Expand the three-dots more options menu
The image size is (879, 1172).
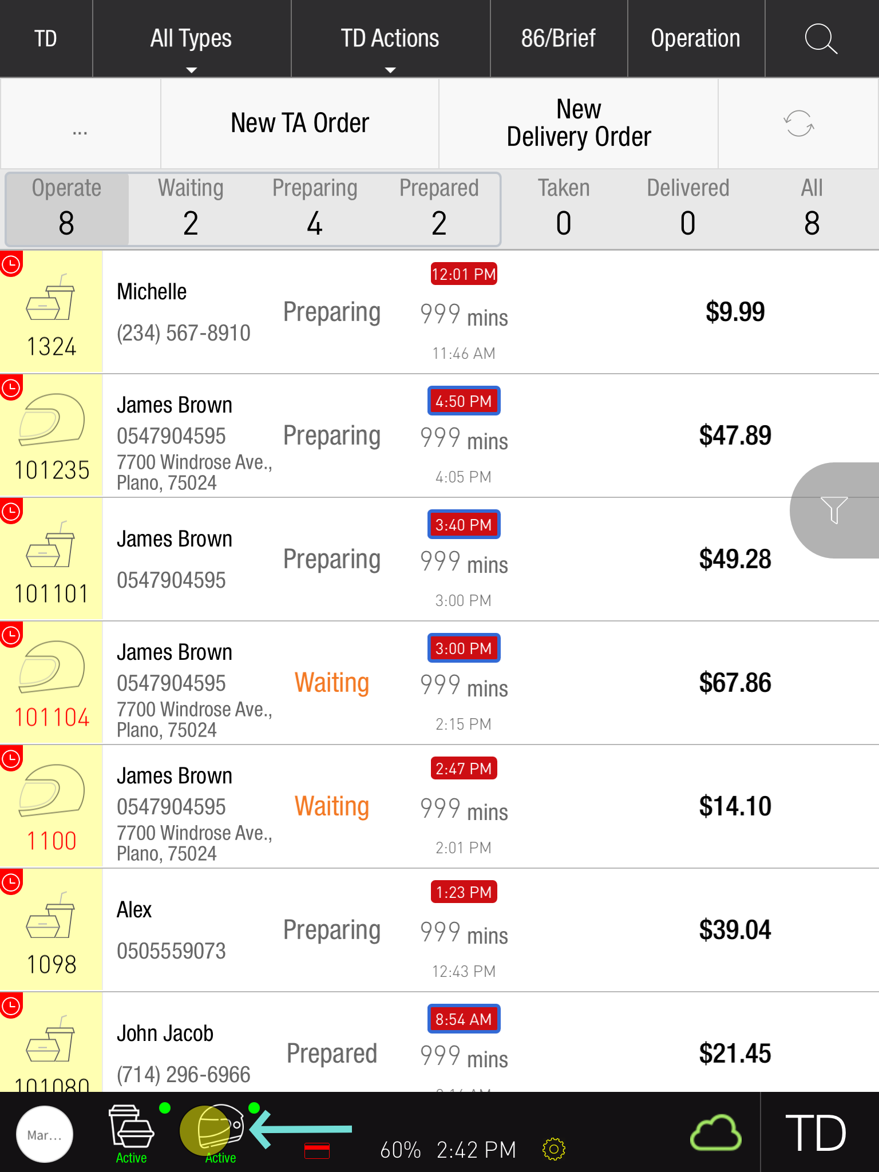tap(80, 124)
